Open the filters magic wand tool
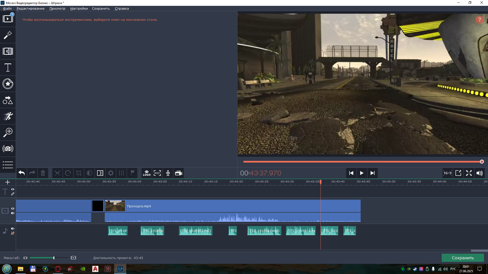This screenshot has height=274, width=488. [x=8, y=35]
